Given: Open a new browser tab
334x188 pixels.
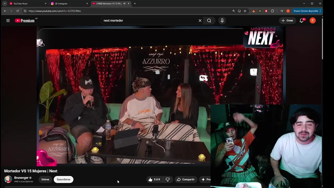Looking at the screenshot, I should pos(135,4).
